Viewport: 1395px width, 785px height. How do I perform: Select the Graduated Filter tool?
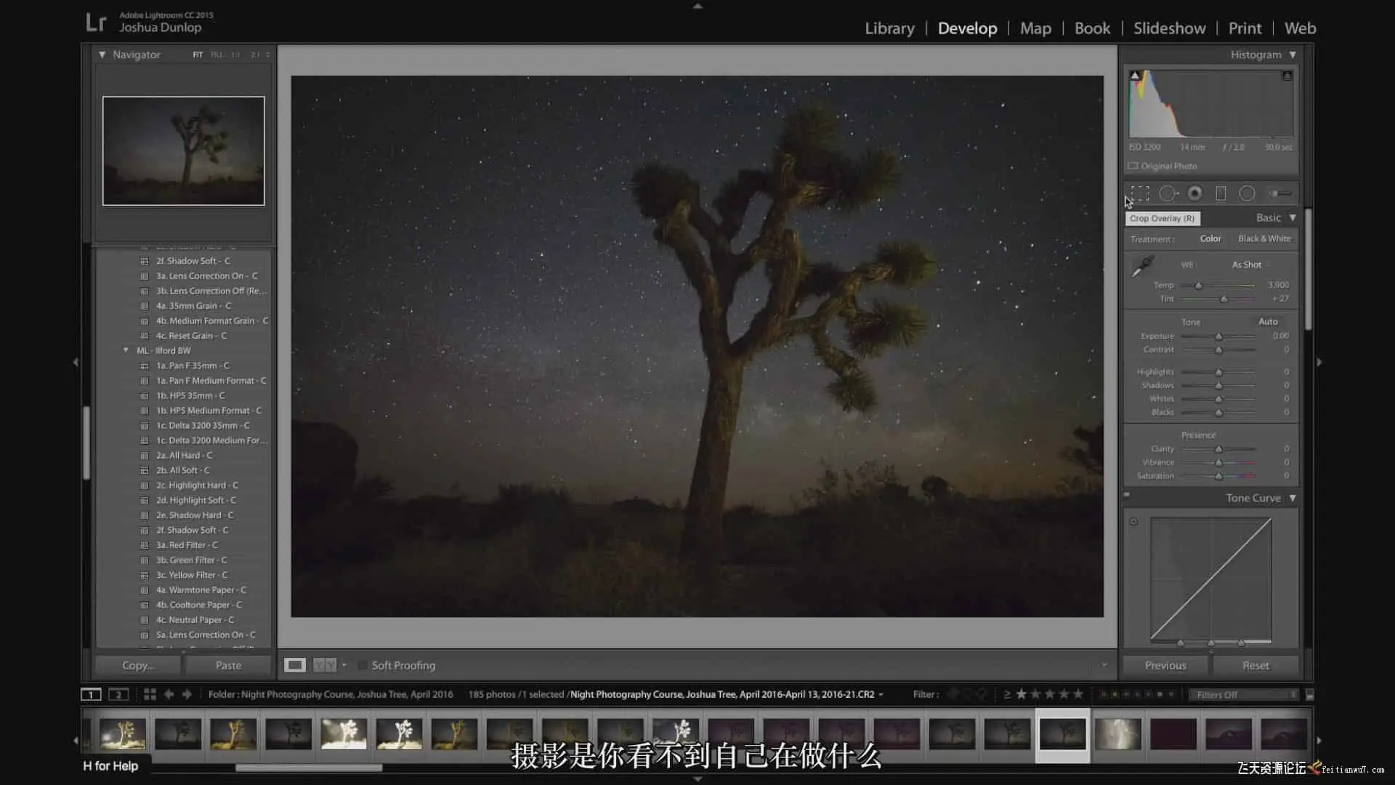pyautogui.click(x=1221, y=193)
